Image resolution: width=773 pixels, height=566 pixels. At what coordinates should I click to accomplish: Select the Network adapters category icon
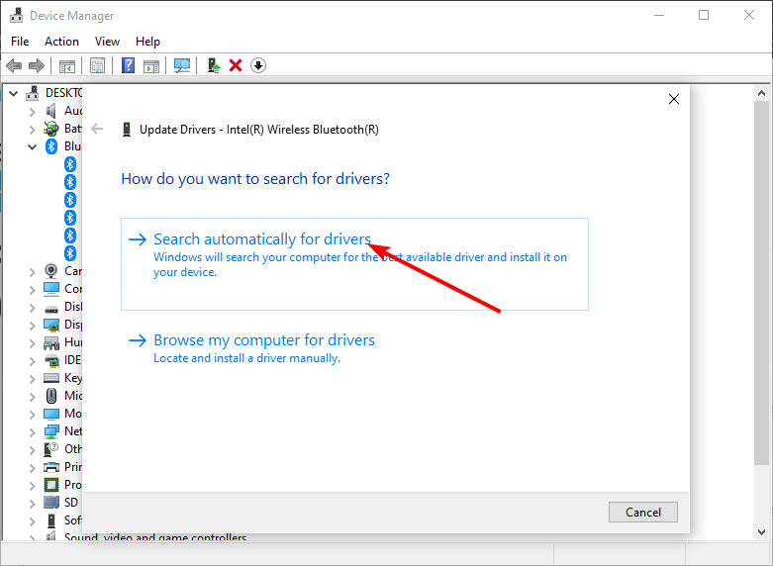51,431
